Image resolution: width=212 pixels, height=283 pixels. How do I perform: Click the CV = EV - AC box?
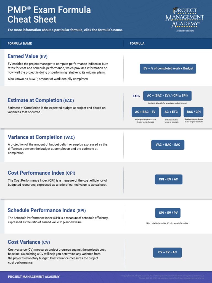coord(168,252)
